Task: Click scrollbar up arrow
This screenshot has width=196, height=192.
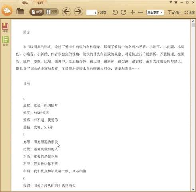Action: click(193, 21)
